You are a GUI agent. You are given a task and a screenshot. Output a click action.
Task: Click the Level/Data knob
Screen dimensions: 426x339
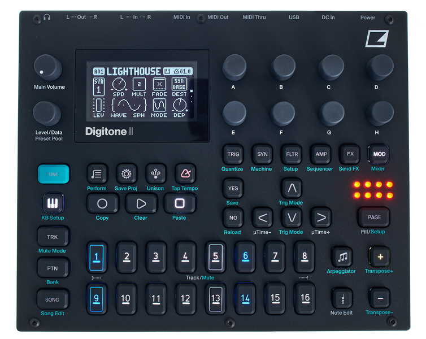pyautogui.click(x=47, y=114)
